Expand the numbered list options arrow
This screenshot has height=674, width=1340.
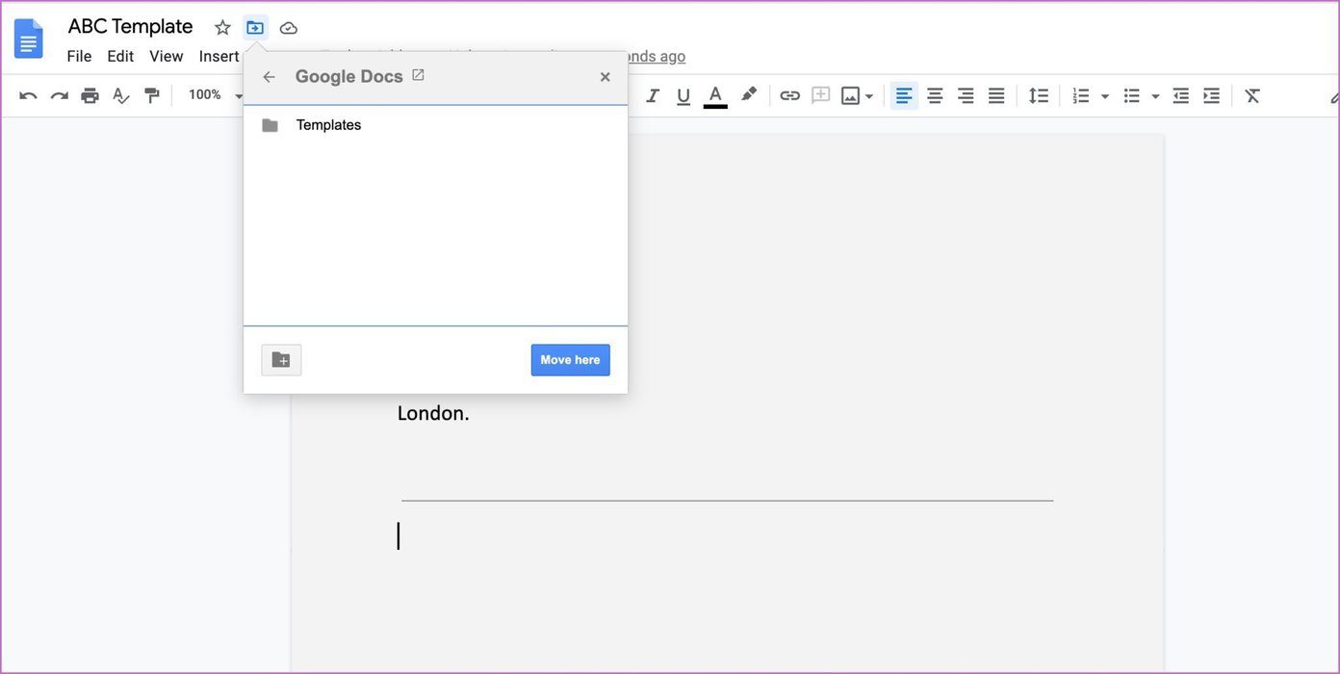pyautogui.click(x=1105, y=96)
